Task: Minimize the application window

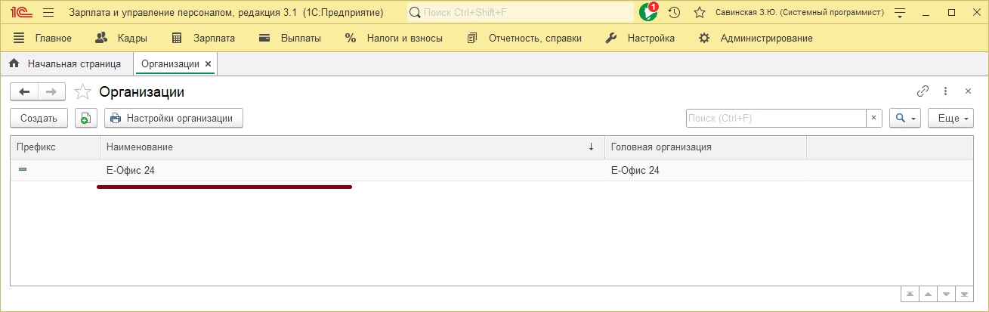Action: (x=926, y=13)
